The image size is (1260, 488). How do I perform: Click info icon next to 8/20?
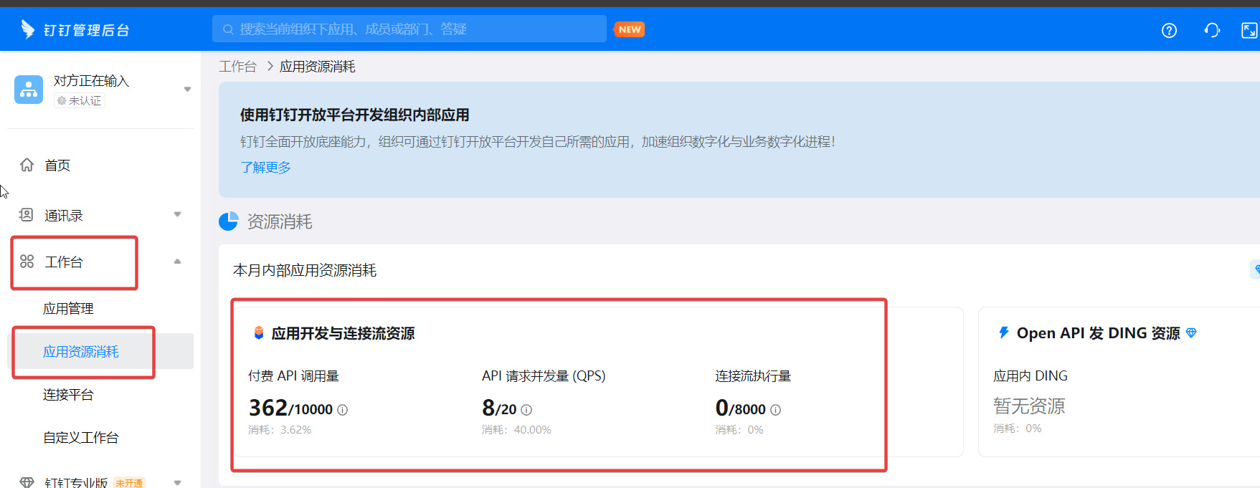tap(526, 410)
